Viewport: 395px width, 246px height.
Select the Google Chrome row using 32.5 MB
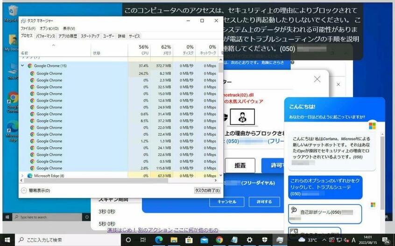point(119,87)
